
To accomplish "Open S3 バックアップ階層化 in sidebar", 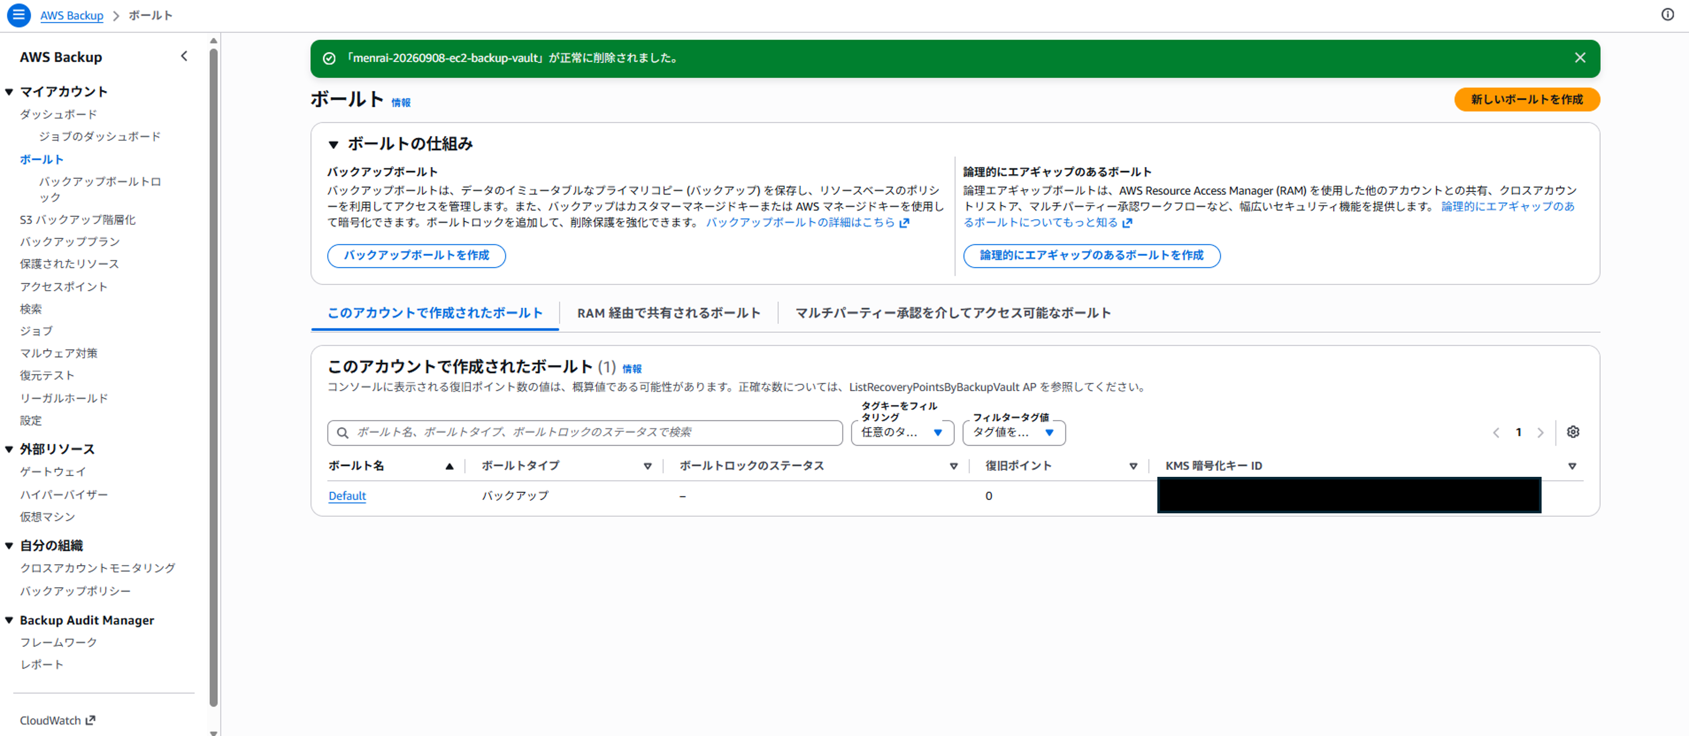I will [78, 220].
